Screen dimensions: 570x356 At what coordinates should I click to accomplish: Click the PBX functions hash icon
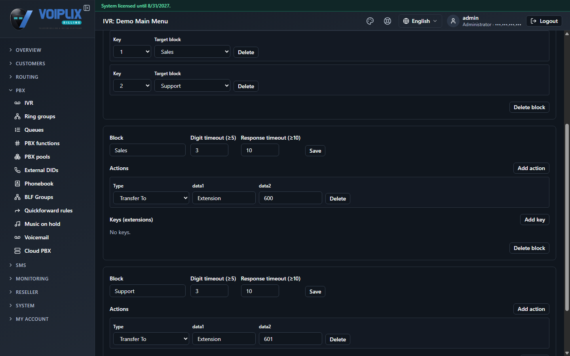17,143
